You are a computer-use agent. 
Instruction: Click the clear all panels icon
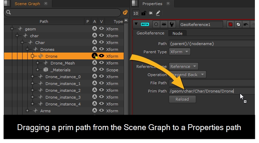coord(151,13)
